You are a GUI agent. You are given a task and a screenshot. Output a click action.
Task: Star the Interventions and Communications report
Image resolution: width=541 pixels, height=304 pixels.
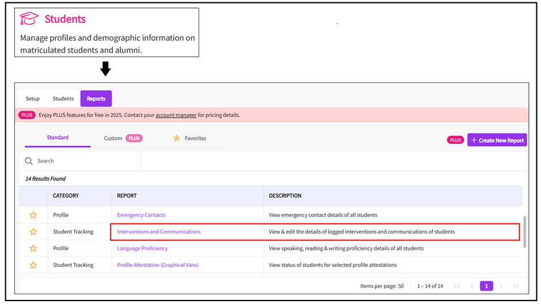pyautogui.click(x=33, y=232)
